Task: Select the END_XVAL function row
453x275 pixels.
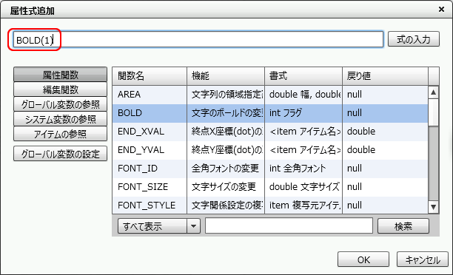Action: 270,132
